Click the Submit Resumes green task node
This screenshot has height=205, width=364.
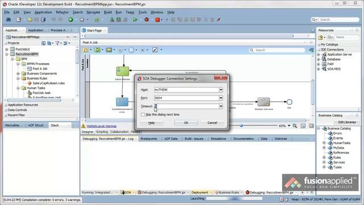coord(123,71)
